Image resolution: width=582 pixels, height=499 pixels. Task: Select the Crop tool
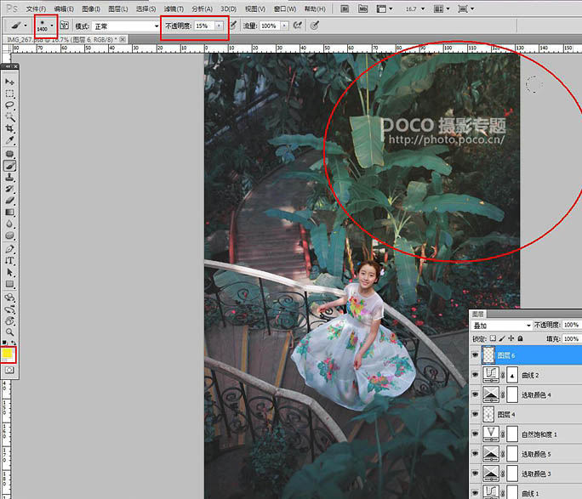click(x=10, y=128)
